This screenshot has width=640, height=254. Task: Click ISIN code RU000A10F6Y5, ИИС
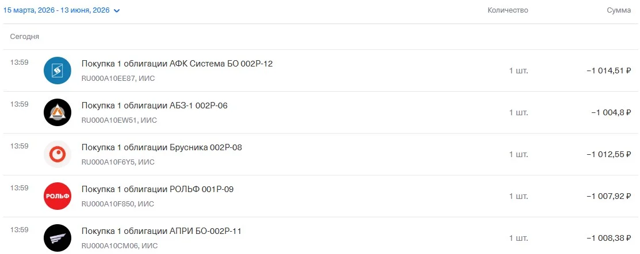pyautogui.click(x=118, y=162)
